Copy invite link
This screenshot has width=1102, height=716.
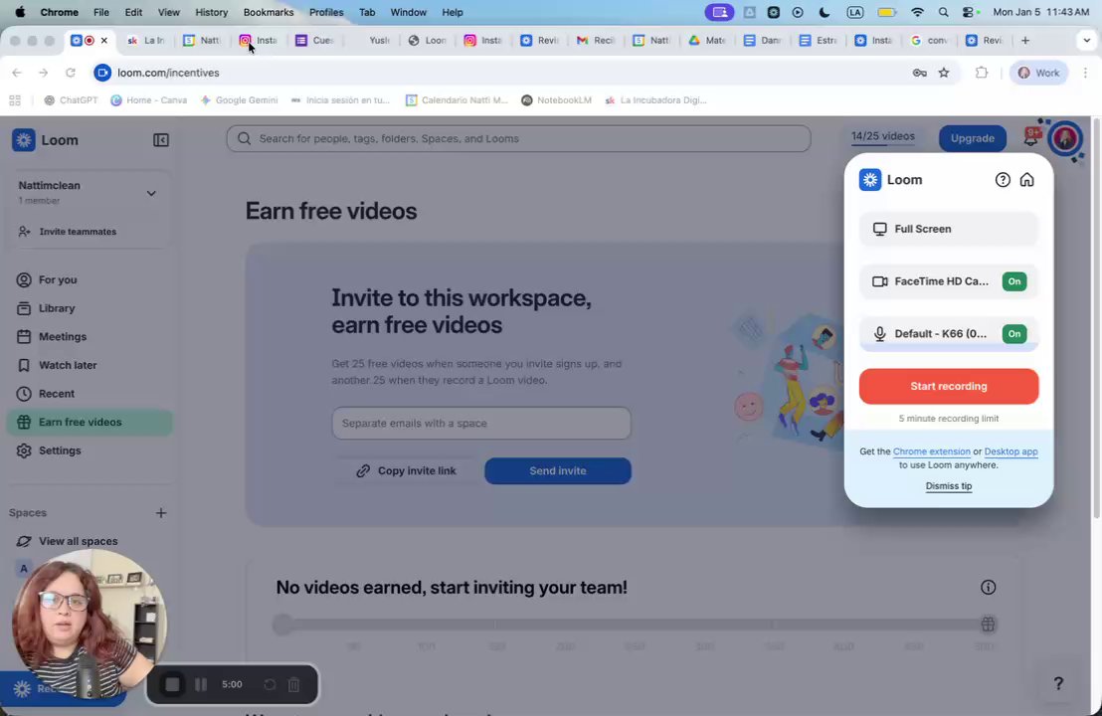coord(406,470)
